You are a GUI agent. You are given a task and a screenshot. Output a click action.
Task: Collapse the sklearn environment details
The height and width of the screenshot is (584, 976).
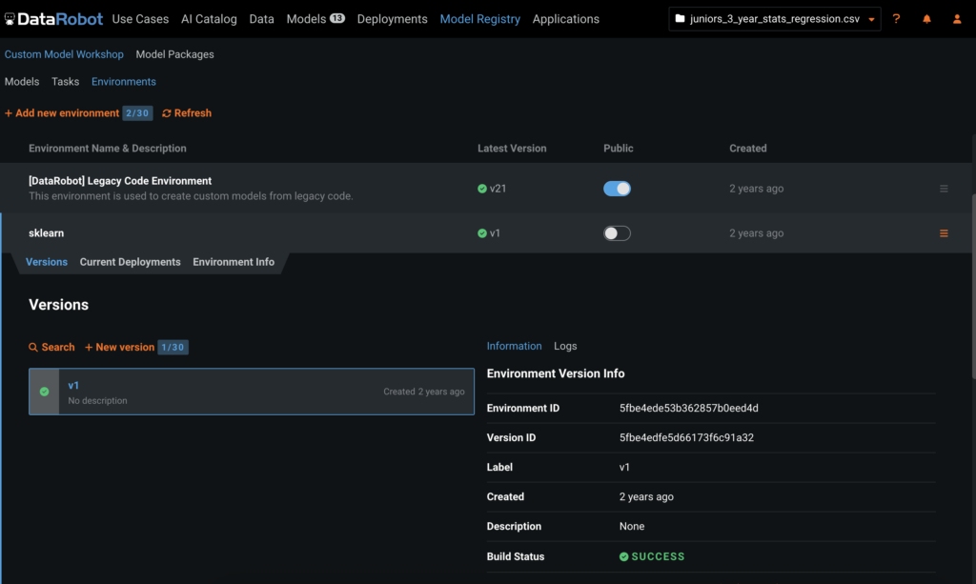point(46,232)
